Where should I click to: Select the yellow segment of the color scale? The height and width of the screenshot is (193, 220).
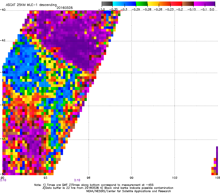(x=153, y=4)
